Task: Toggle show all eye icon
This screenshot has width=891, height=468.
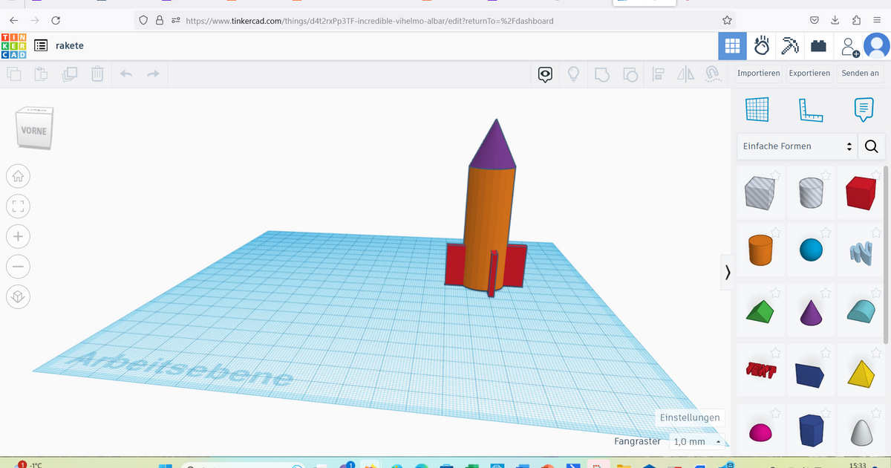Action: click(x=546, y=74)
